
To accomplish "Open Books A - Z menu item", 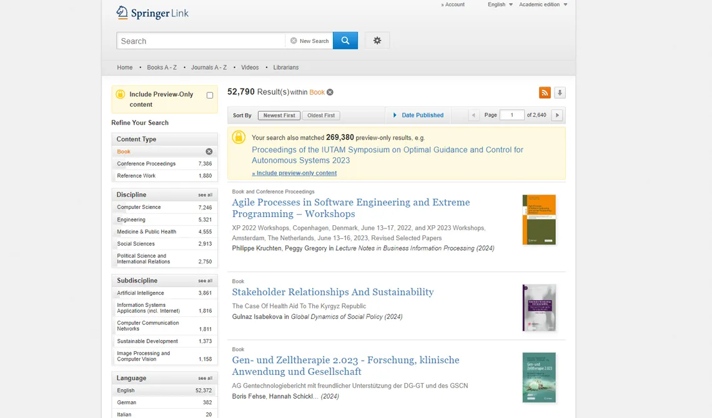I will click(x=162, y=67).
